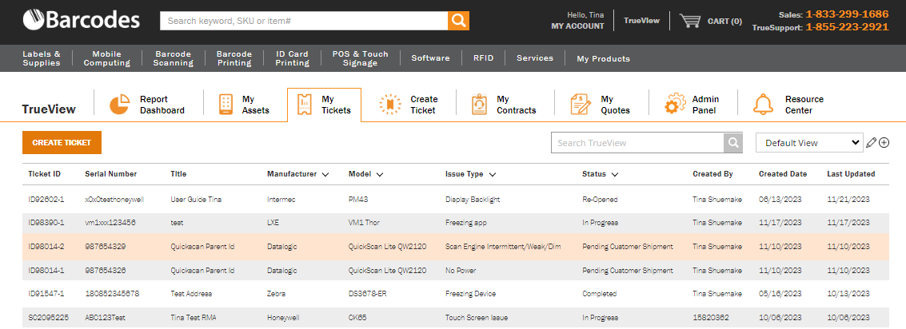Expand the Issue Type column filter chevron
This screenshot has height=329, width=906.
coord(493,174)
